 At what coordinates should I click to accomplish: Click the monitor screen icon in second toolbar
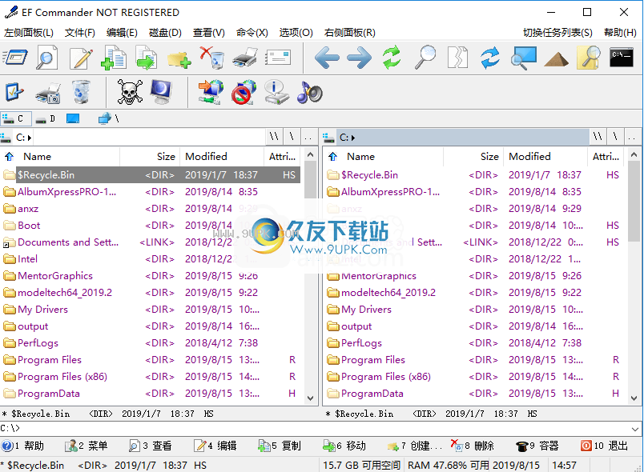[162, 91]
